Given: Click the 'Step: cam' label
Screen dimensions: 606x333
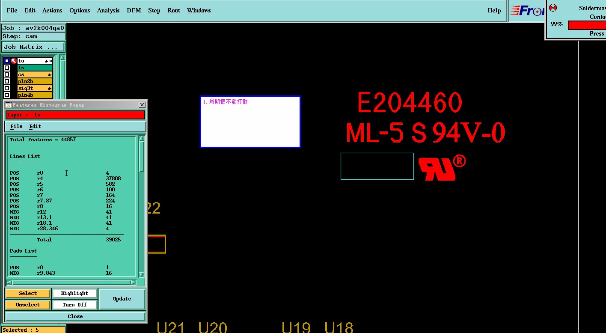Looking at the screenshot, I should (33, 36).
